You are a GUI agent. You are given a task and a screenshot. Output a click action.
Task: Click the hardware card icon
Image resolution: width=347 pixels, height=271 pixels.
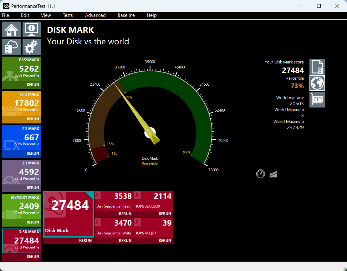pyautogui.click(x=317, y=100)
